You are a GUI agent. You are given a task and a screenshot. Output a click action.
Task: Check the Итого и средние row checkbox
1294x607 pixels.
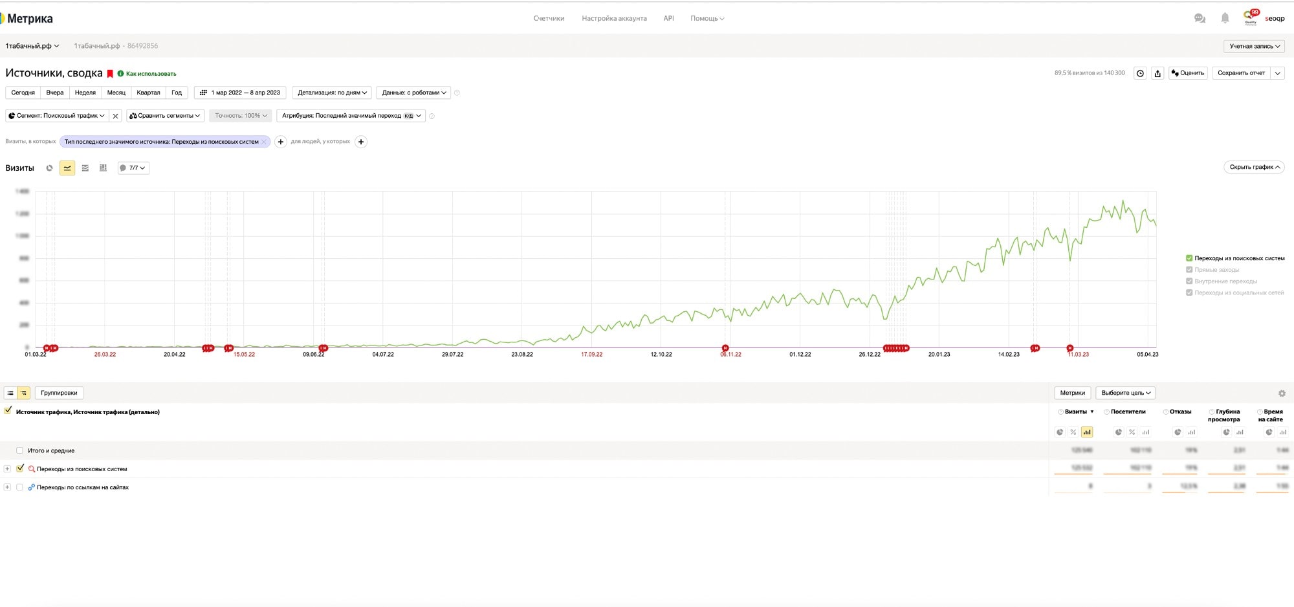pos(19,451)
